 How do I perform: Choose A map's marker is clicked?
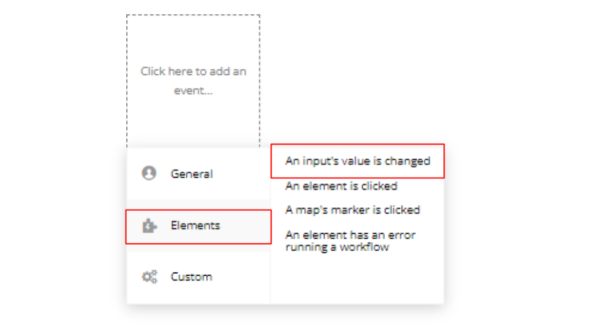352,210
